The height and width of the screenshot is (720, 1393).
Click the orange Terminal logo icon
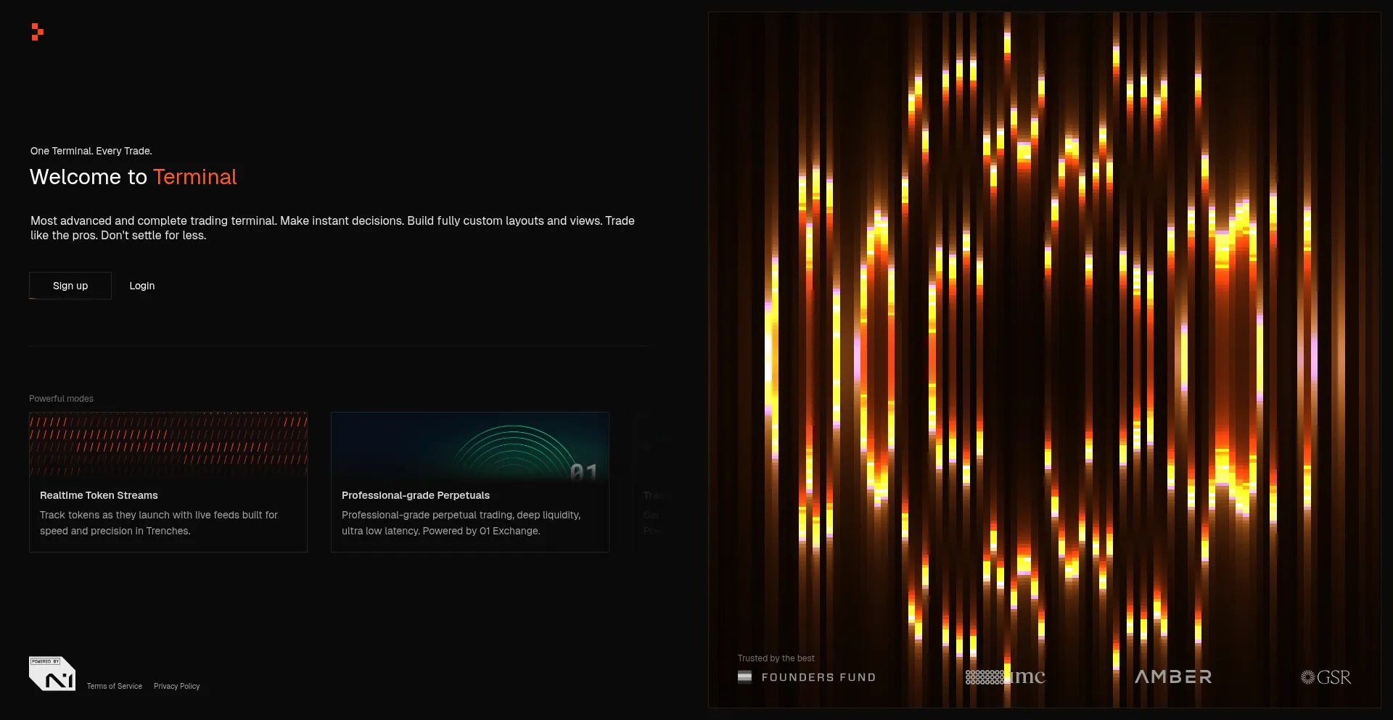click(x=38, y=32)
